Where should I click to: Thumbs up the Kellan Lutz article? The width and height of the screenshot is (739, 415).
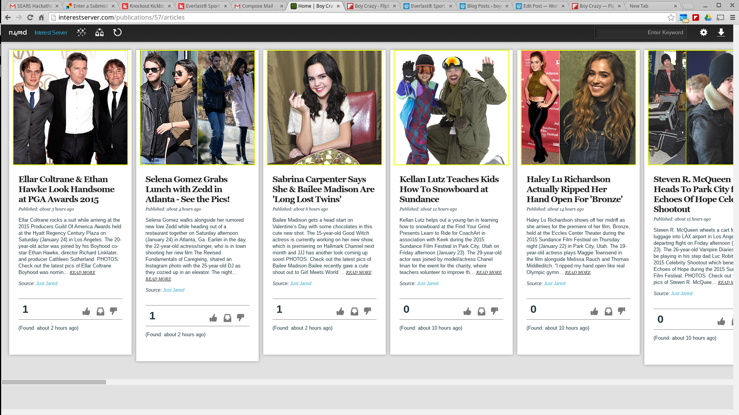(467, 311)
